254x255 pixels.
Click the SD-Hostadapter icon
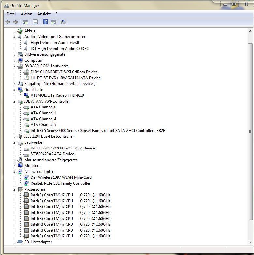[x=20, y=242]
